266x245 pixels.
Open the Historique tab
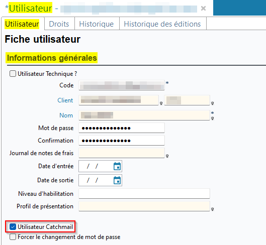[x=97, y=24]
